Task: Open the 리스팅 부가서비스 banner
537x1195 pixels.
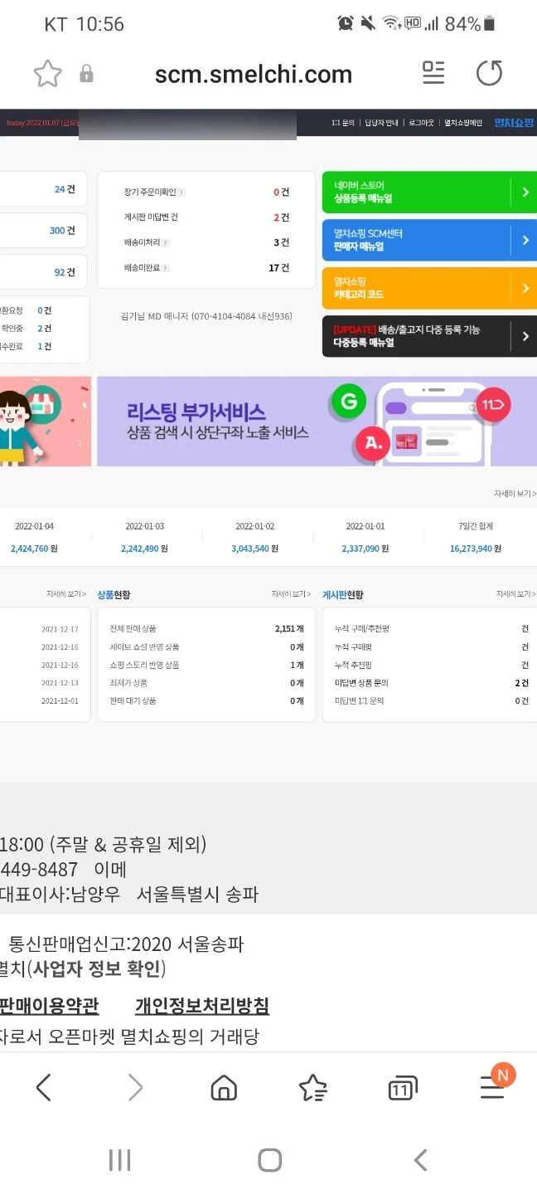Action: [317, 422]
